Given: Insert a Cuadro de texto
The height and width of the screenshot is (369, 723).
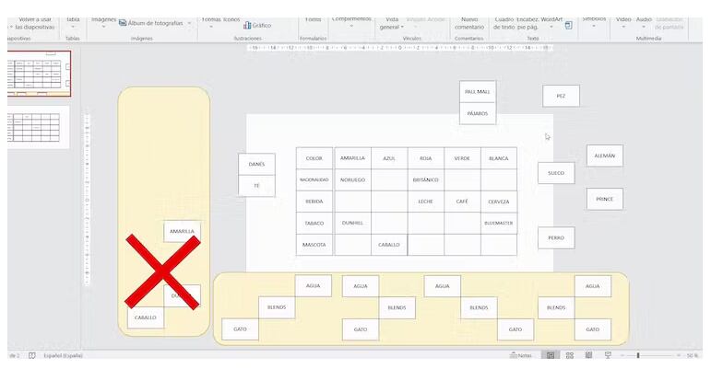Looking at the screenshot, I should tap(504, 23).
